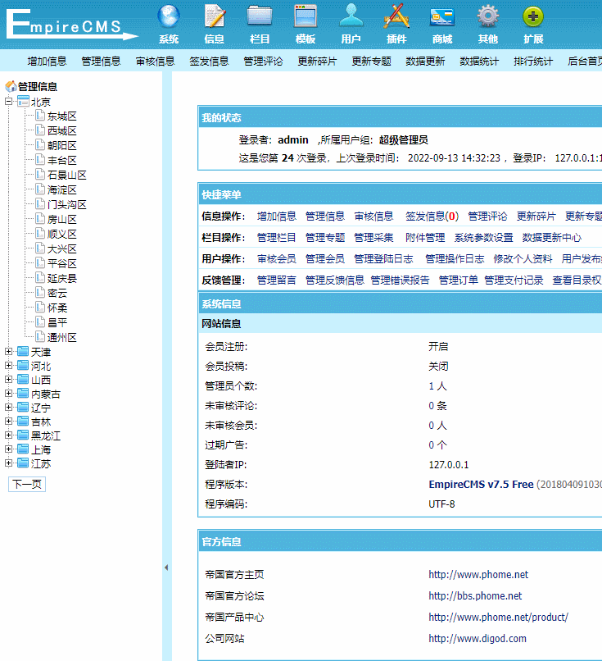Select 门头沟区 in the tree
Viewport: 602px width, 661px height.
67,204
